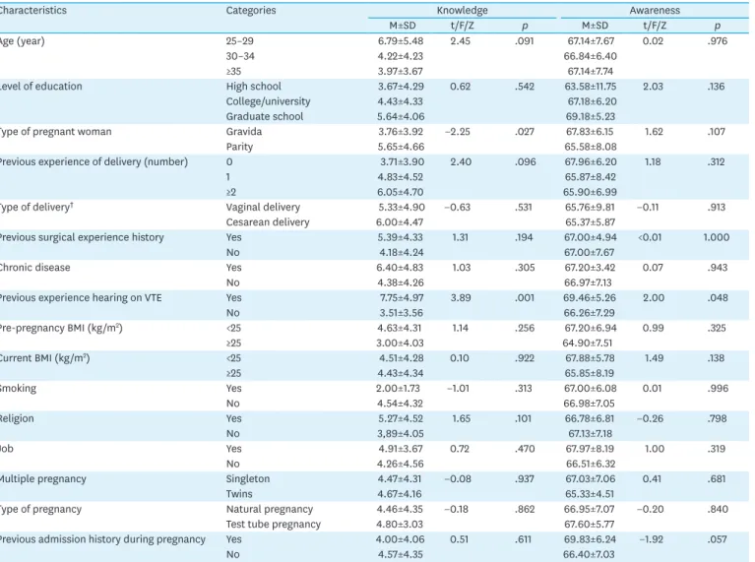The image size is (755, 562).
Task: Select the Type of delivery label
Action: [36, 207]
